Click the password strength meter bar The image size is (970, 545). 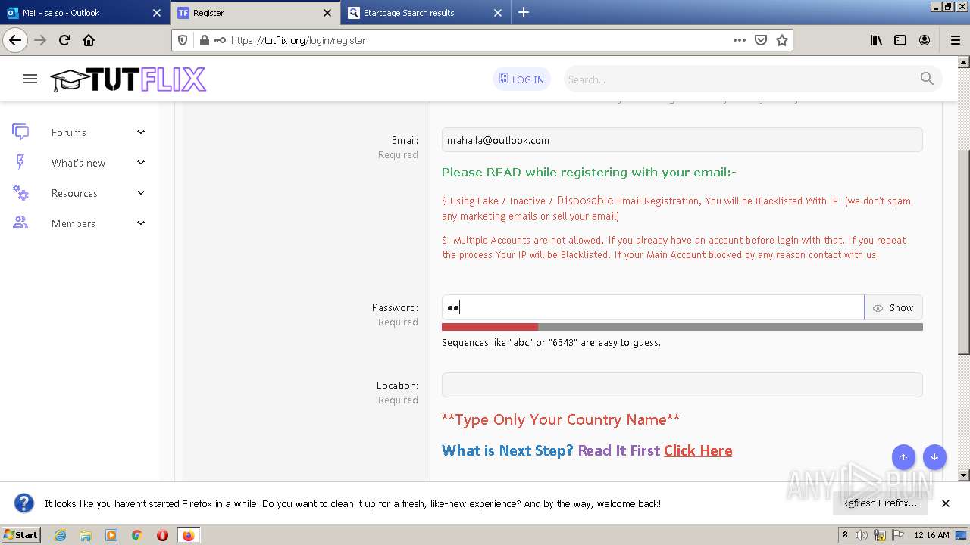tap(682, 327)
